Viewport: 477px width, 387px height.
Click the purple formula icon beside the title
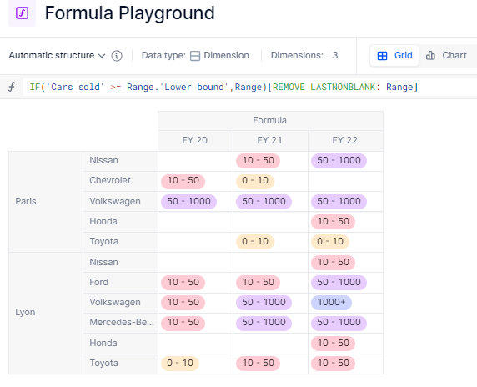pyautogui.click(x=22, y=13)
